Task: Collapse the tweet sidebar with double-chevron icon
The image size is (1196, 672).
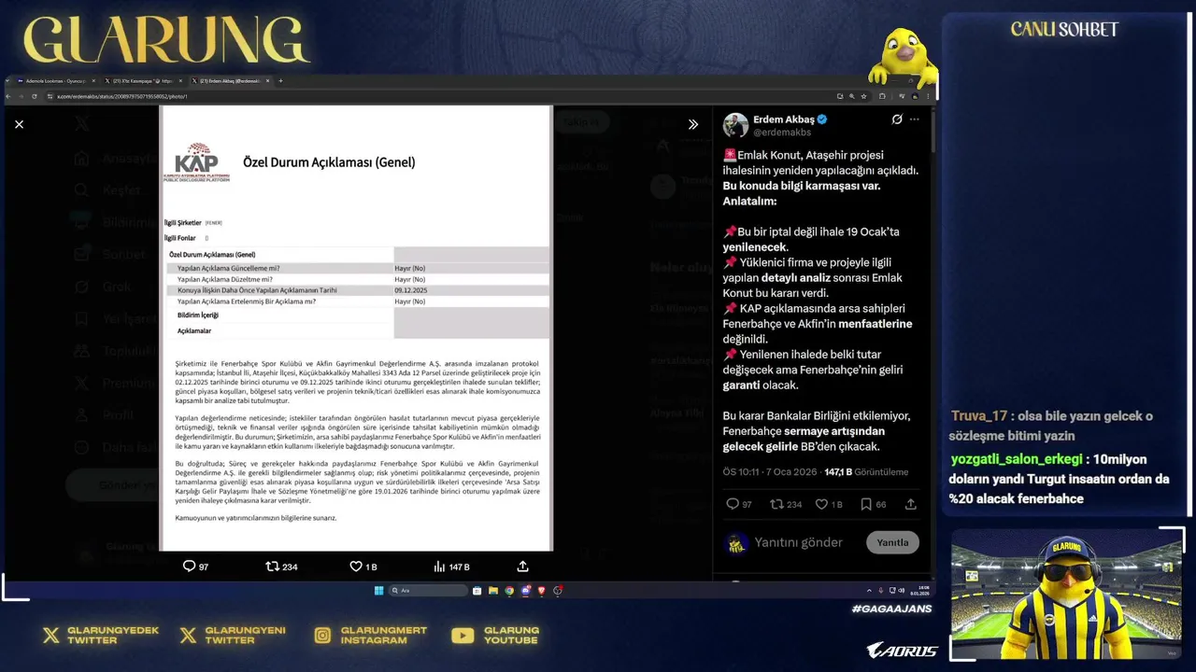Action: coord(693,124)
